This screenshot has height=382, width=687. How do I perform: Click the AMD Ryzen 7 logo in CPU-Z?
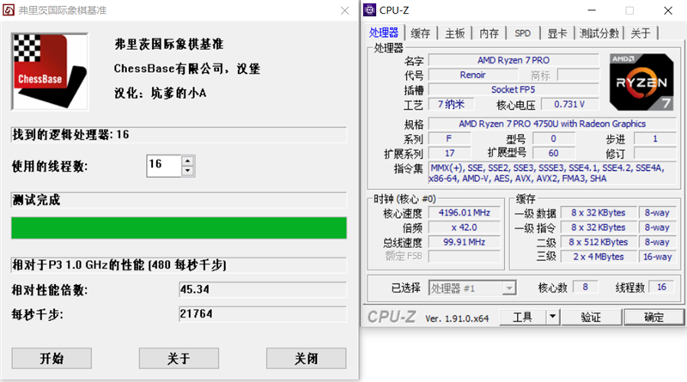tap(641, 82)
